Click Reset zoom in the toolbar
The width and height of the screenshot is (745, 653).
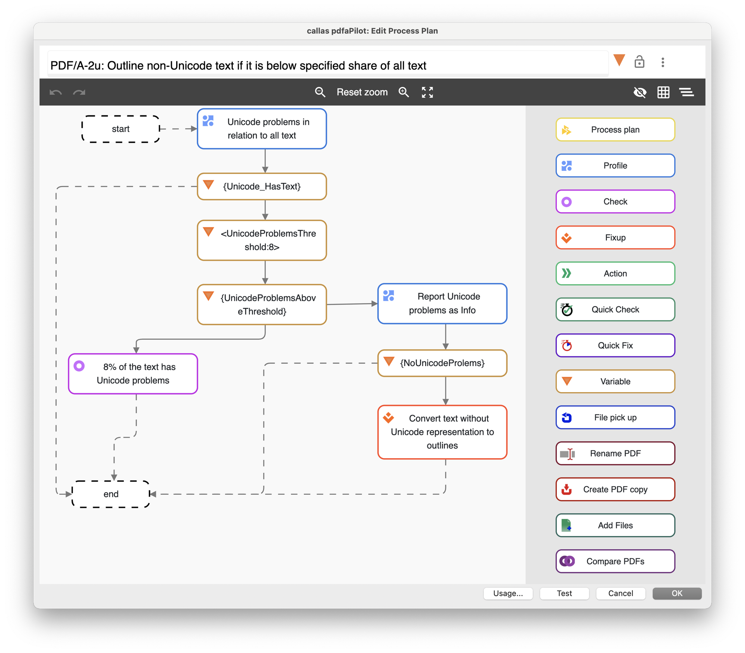point(362,92)
